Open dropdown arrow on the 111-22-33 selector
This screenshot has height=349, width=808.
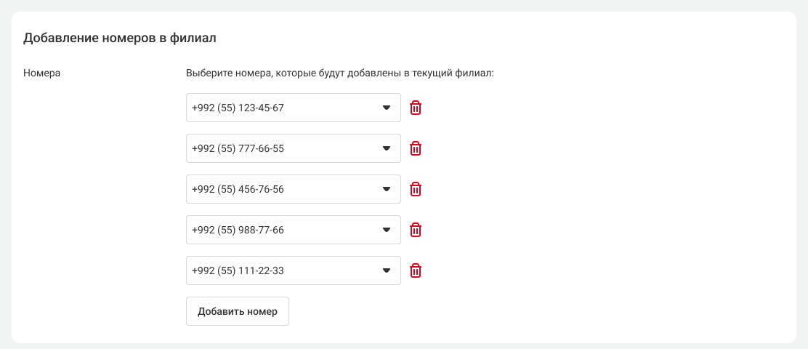(x=387, y=270)
